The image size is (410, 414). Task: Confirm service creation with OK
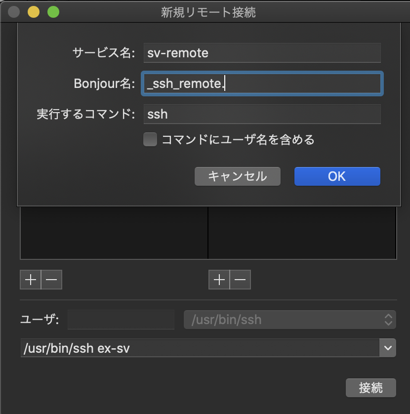point(337,176)
